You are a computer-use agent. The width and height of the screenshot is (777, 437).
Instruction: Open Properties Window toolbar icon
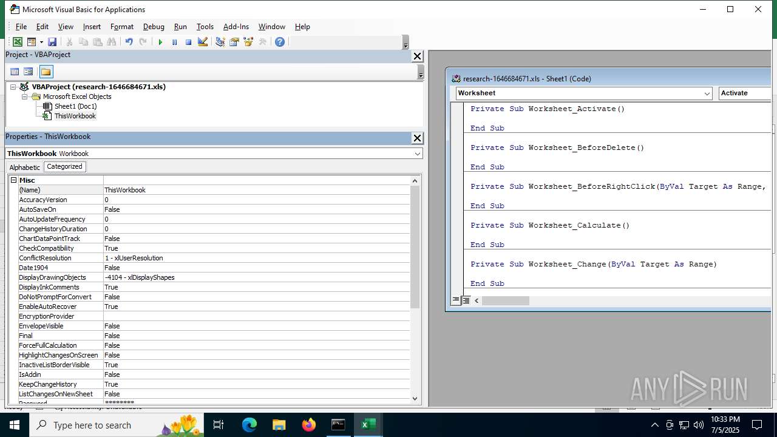[x=234, y=42]
